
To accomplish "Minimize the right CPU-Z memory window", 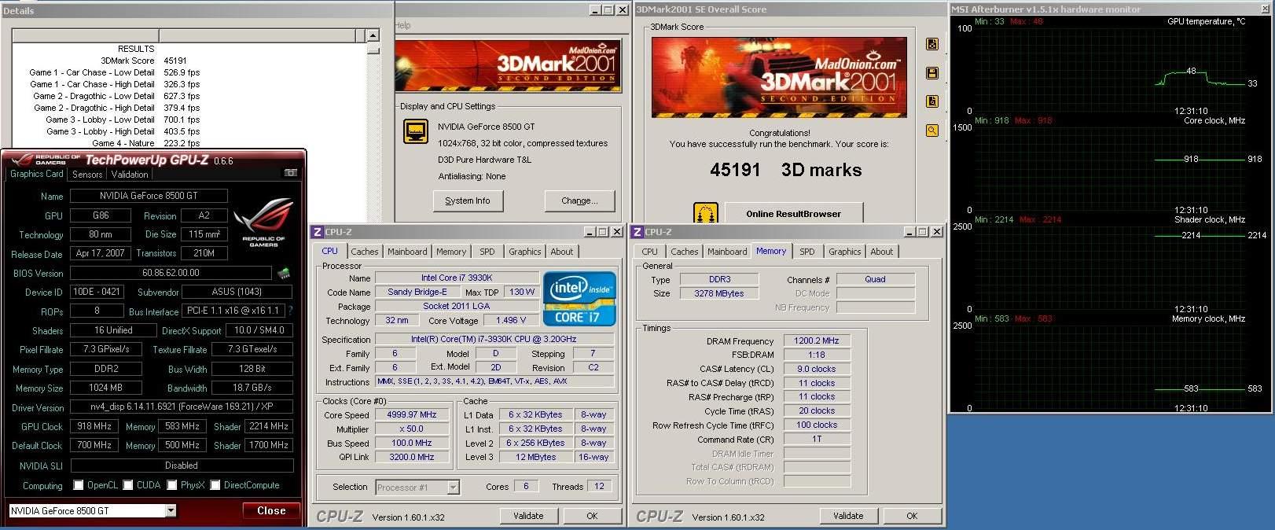I will 910,232.
